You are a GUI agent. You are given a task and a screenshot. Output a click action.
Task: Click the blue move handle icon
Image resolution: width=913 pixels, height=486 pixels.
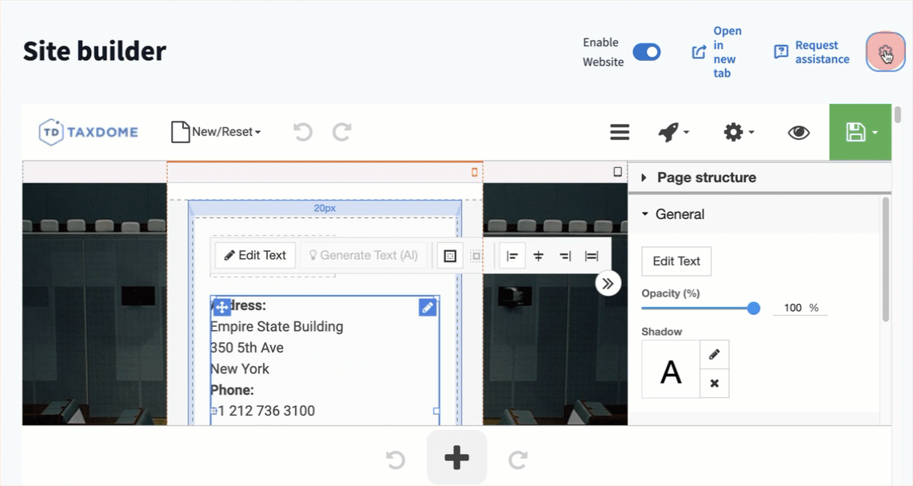[x=222, y=307]
